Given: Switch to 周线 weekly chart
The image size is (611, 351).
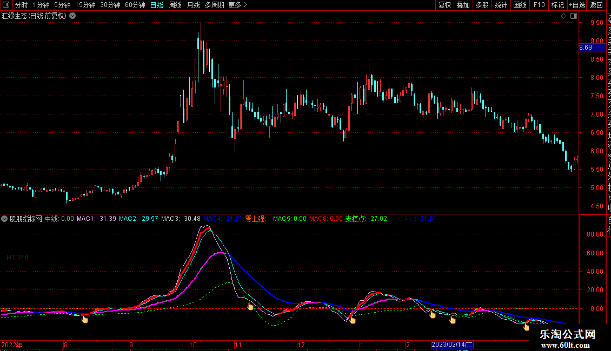Looking at the screenshot, I should click(175, 5).
